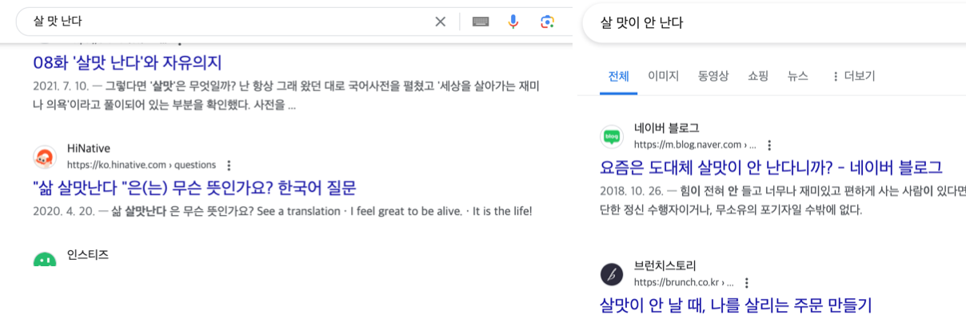This screenshot has height=323, width=966.
Task: Search by image with the Lens icon
Action: [x=547, y=22]
